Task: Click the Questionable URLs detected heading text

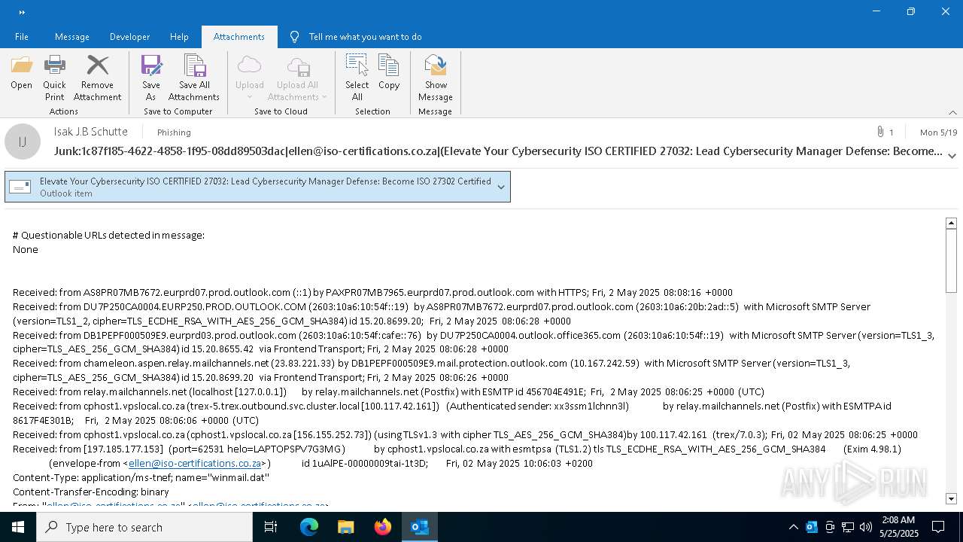Action: tap(108, 235)
